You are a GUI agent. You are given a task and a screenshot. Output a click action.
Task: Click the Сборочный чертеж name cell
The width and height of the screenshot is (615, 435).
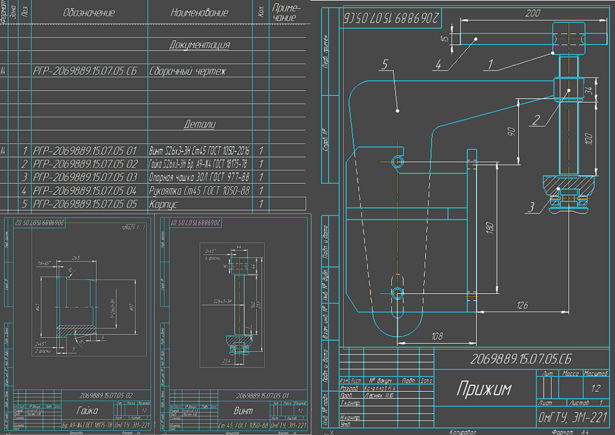tap(187, 71)
